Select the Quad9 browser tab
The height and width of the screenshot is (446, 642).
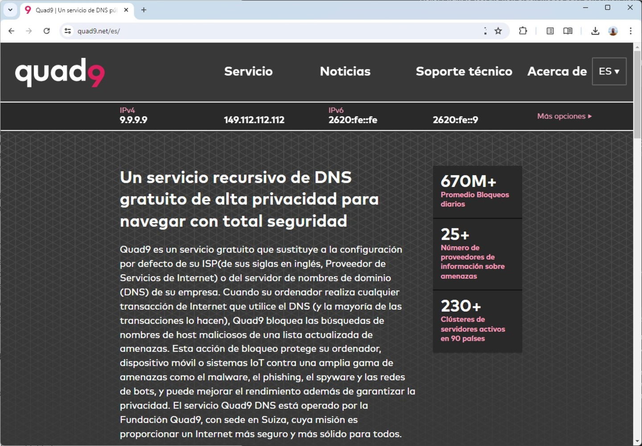click(77, 10)
